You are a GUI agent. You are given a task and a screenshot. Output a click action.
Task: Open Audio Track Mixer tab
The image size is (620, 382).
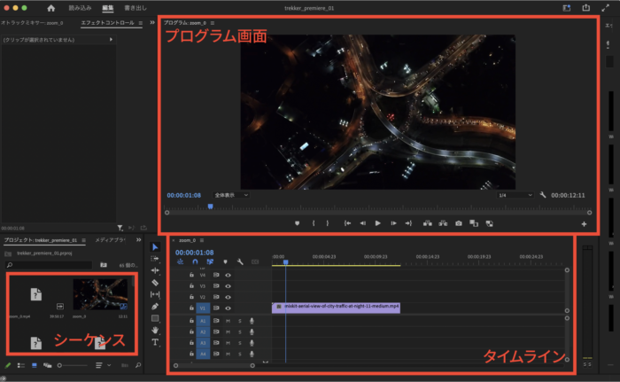[x=32, y=23]
